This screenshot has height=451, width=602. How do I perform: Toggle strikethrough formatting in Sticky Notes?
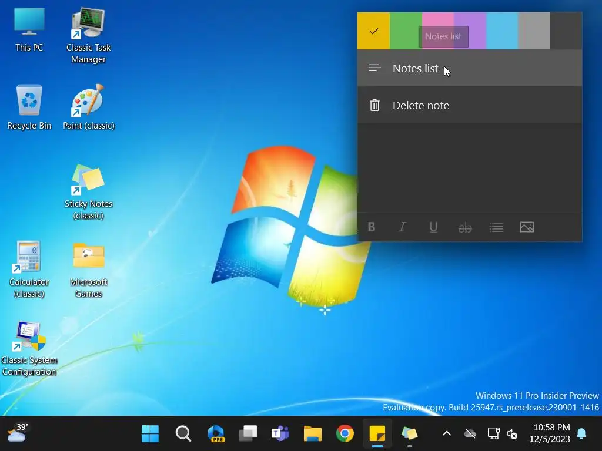pos(465,227)
